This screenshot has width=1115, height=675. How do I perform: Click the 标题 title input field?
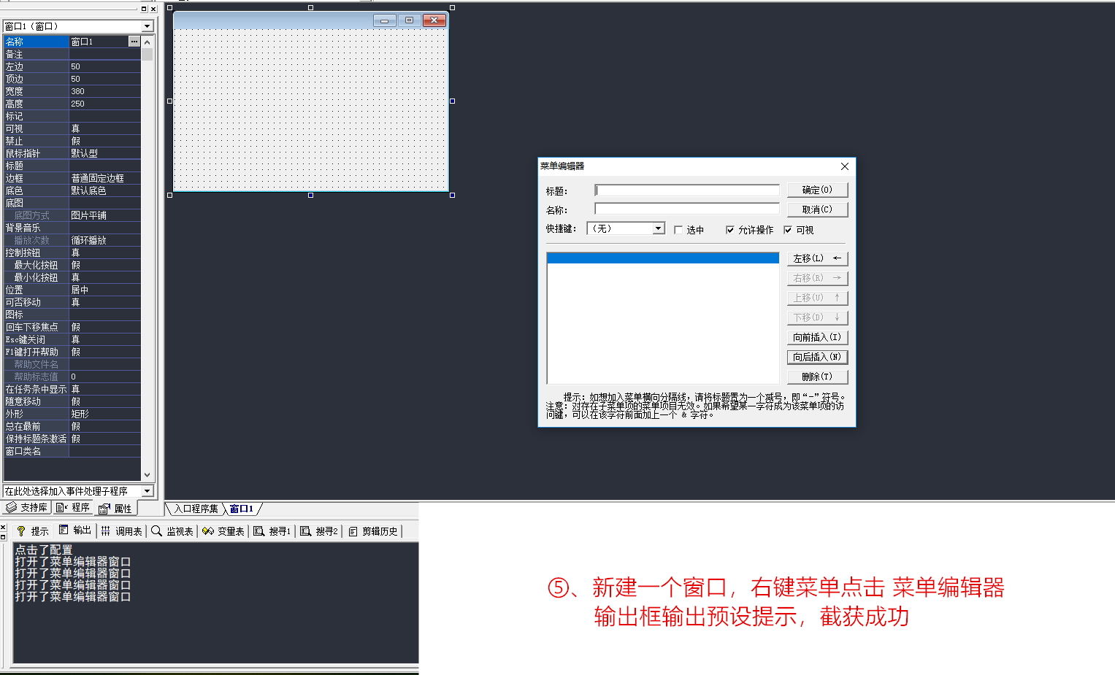[x=687, y=190]
